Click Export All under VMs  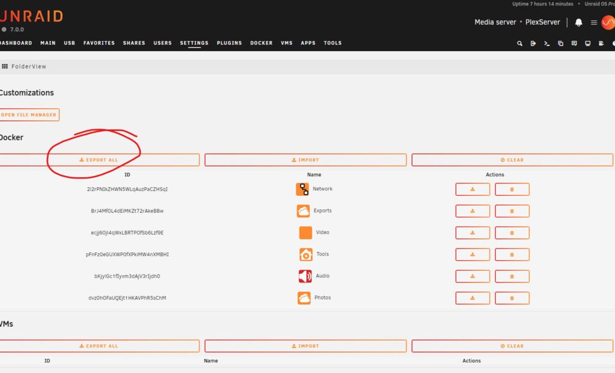tap(99, 346)
